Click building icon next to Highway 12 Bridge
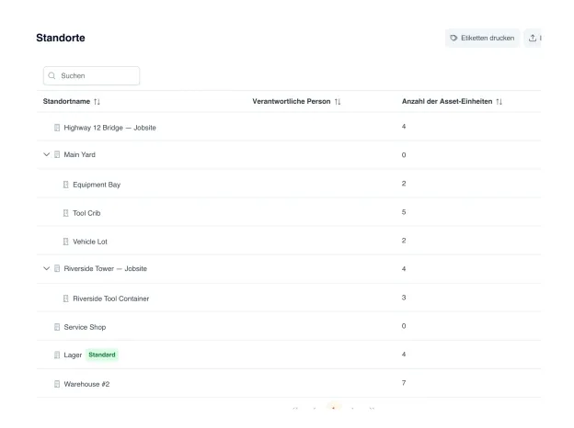Screen dimensions: 574x428 pos(57,128)
